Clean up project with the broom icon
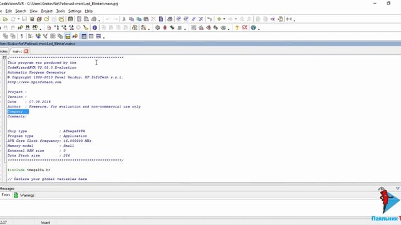401x225 pixels. tap(86, 27)
